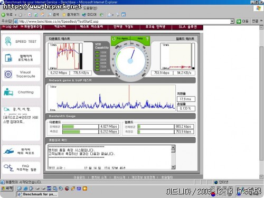The height and width of the screenshot is (198, 264).
Task: Click the Start button on the taskbar
Action: tap(7, 188)
